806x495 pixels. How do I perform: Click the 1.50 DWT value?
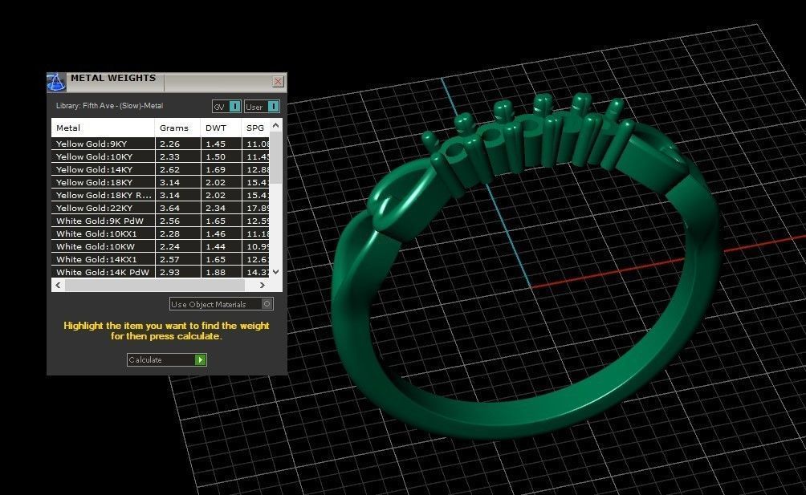click(215, 156)
